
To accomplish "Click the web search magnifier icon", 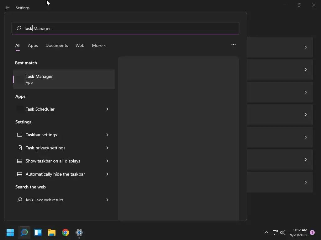I will pos(20,200).
